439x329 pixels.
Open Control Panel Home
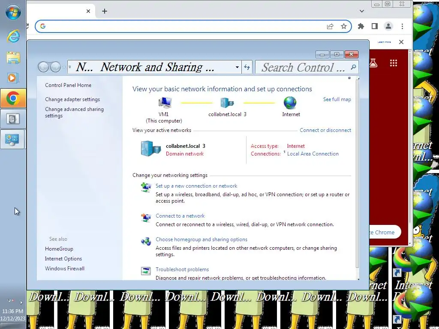(x=68, y=85)
